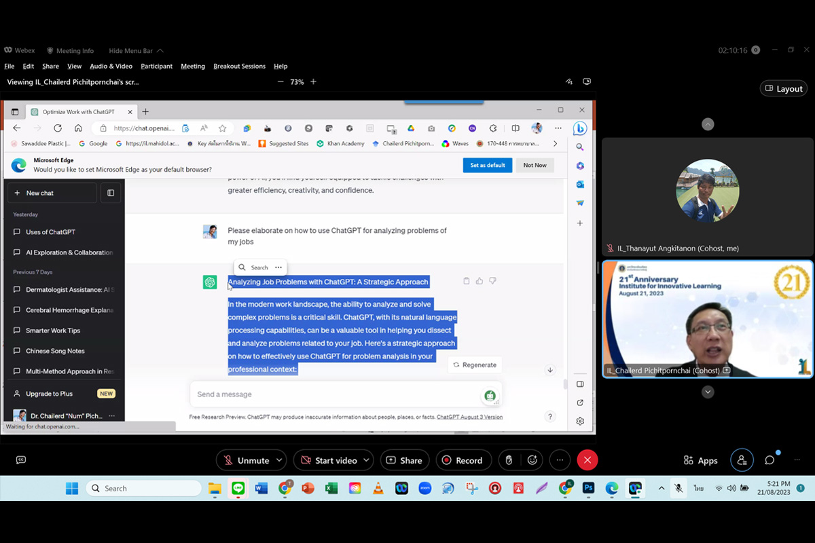Toggle meeting recording with Record button
The image size is (815, 543).
[462, 460]
